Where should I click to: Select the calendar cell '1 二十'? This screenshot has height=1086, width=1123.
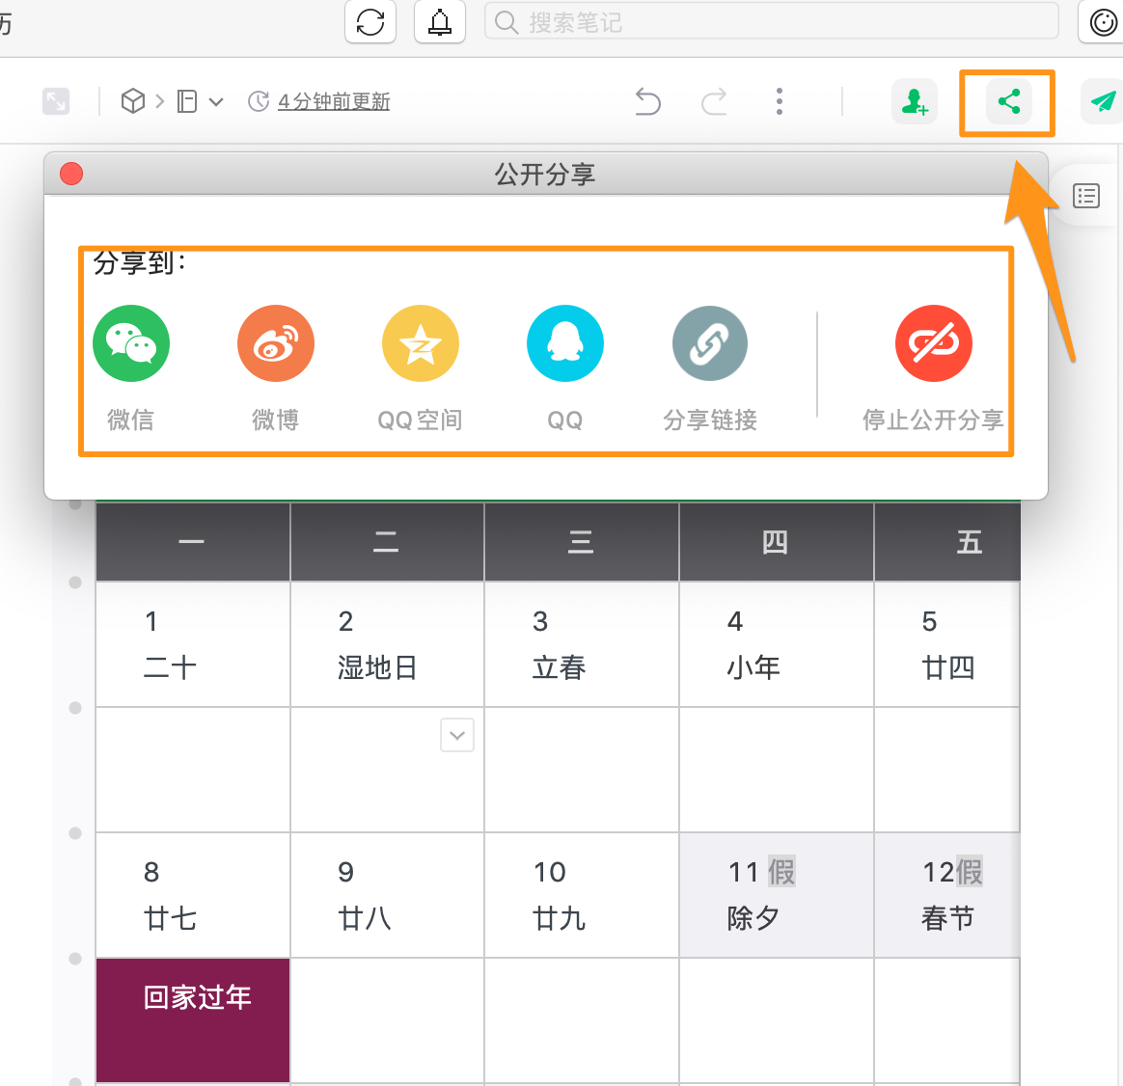[x=193, y=644]
